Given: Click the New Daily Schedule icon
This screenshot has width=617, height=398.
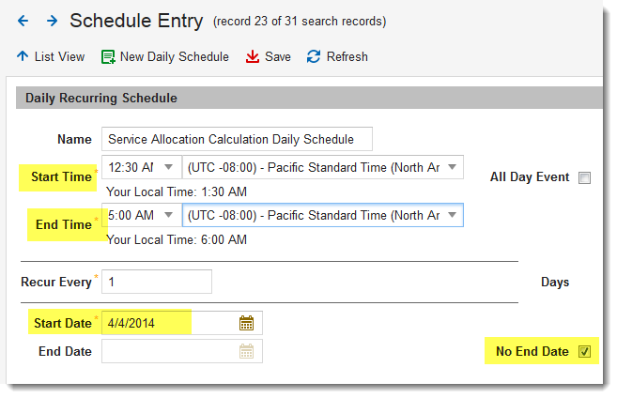Looking at the screenshot, I should pos(108,56).
